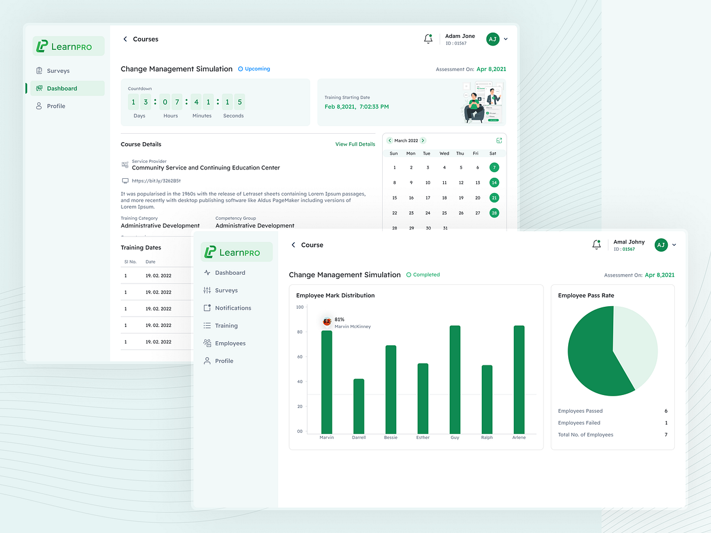
Task: Click the back arrow next to Courses
Action: [x=124, y=38]
